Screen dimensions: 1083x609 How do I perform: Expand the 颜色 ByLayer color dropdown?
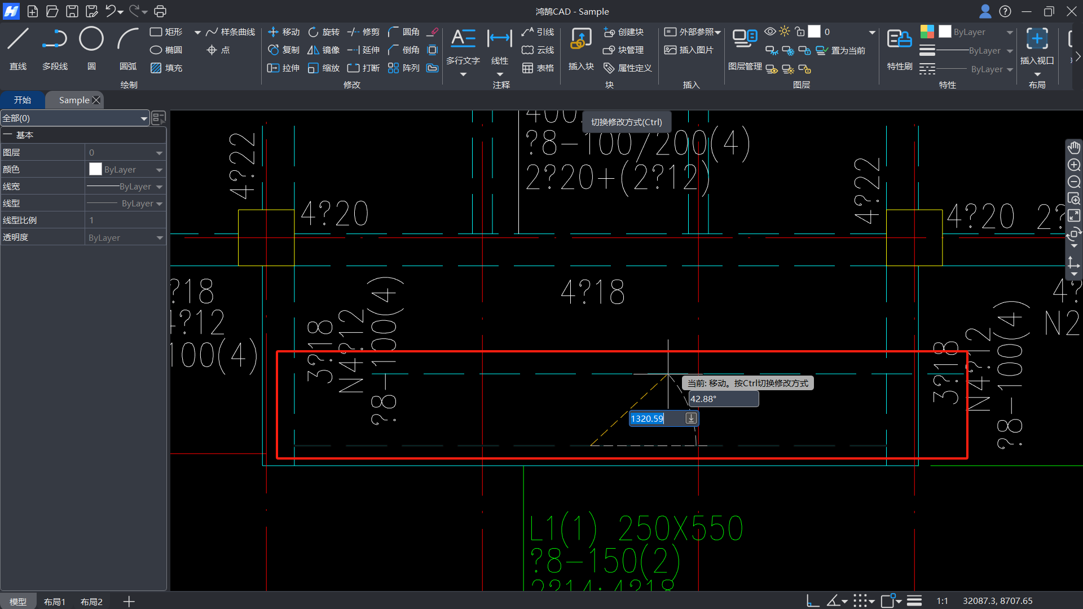pyautogui.click(x=159, y=170)
